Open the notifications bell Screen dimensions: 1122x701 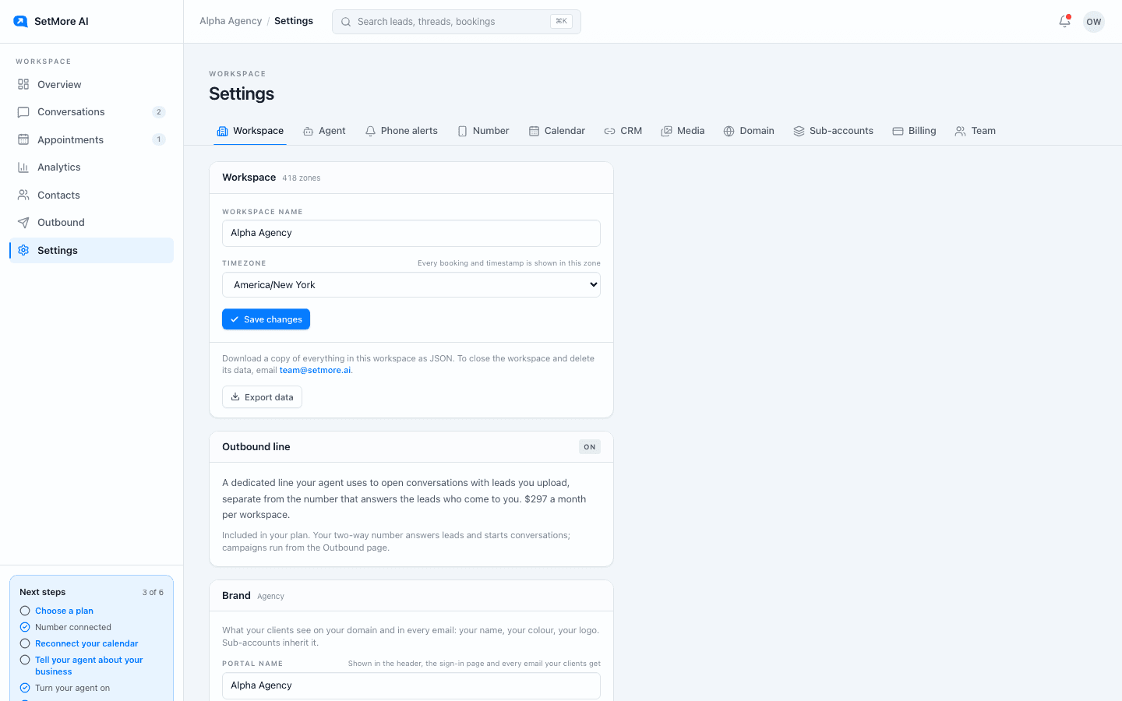point(1064,22)
